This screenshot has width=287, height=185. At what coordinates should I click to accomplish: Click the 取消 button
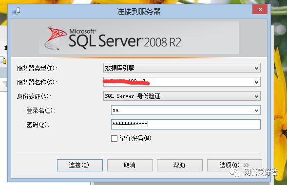point(130,165)
